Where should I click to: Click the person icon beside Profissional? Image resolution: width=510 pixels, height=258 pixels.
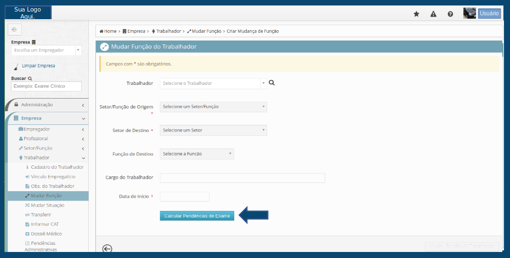pos(21,139)
